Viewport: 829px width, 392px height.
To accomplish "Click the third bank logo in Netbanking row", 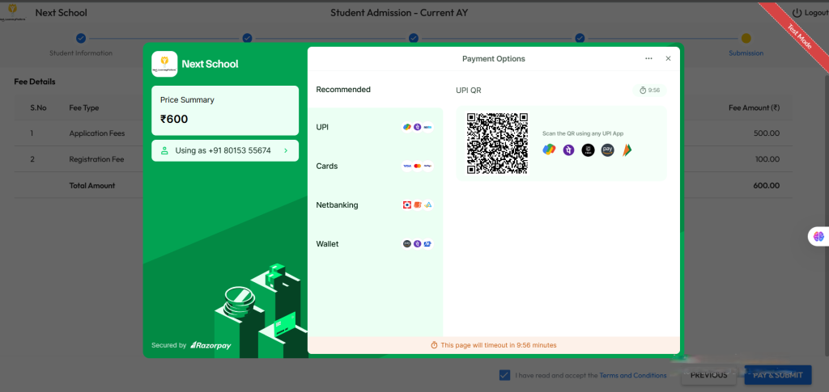I will pos(427,204).
